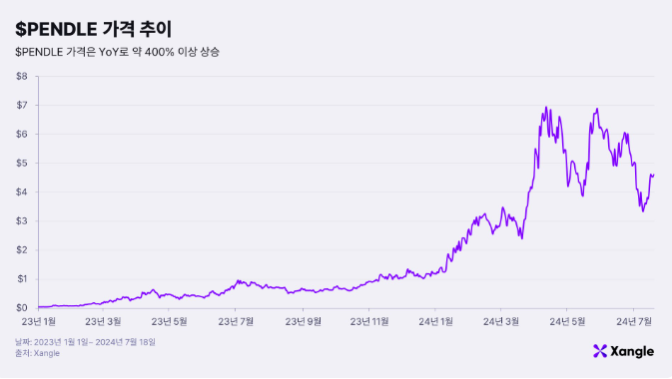Click the chart title '$PENDLE 가격 추이'
The height and width of the screenshot is (379, 672).
point(94,29)
